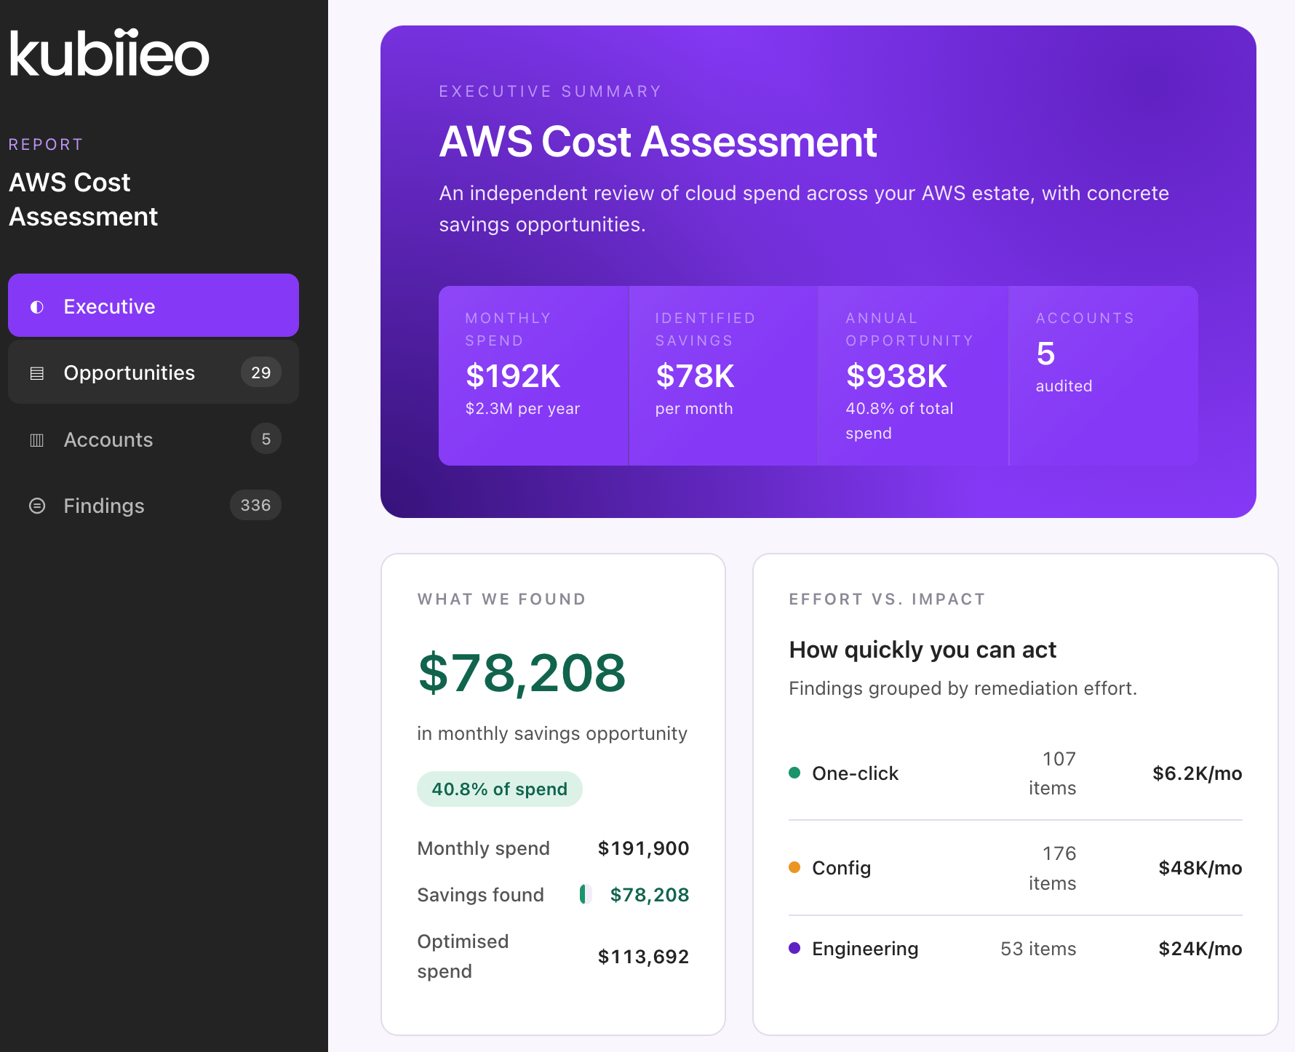
Task: Click the 40.8% of total spend text
Action: pos(899,421)
